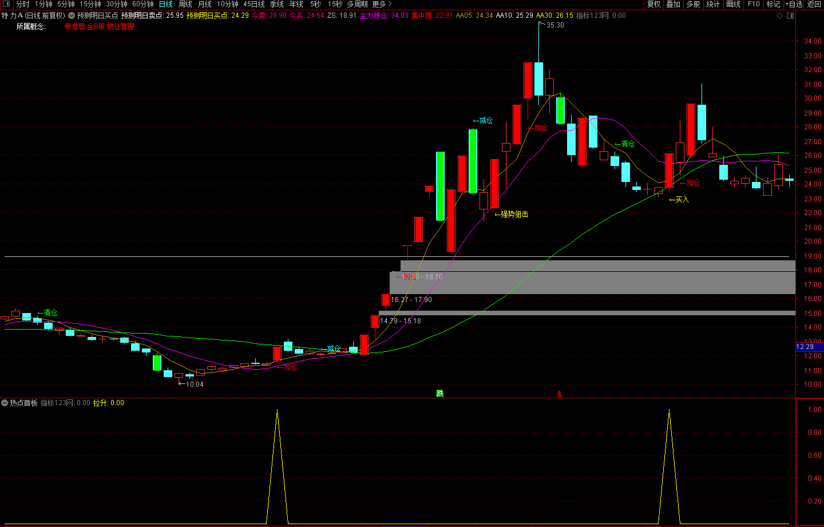Click the diamond marker icon near top right
This screenshot has height=527, width=824.
pos(779,16)
